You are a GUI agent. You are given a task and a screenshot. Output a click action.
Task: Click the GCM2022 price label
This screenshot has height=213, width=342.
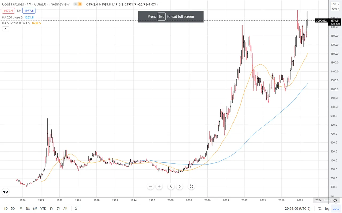click(x=321, y=21)
